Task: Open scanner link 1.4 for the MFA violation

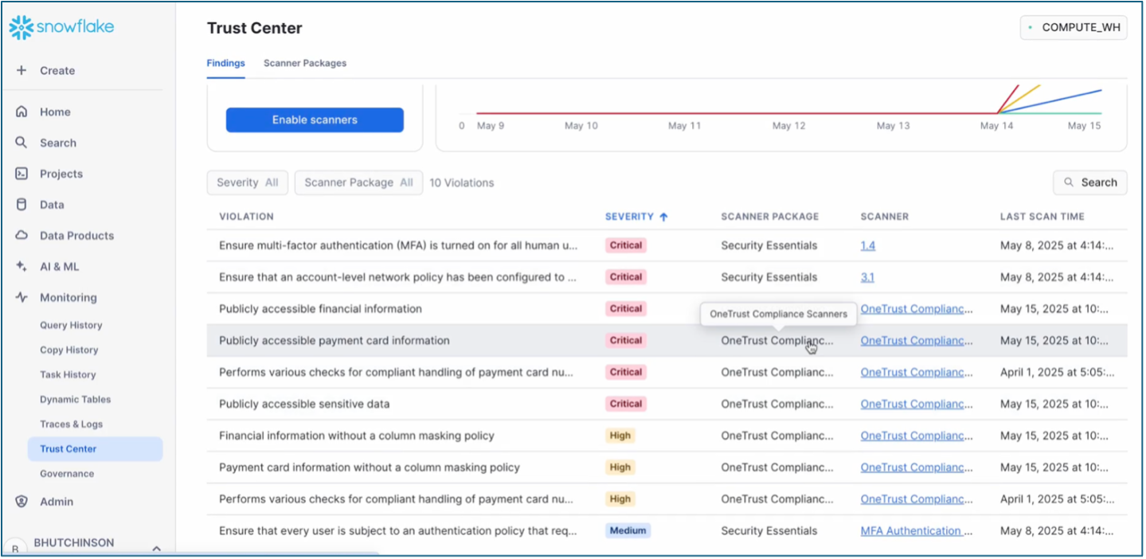Action: (x=867, y=245)
